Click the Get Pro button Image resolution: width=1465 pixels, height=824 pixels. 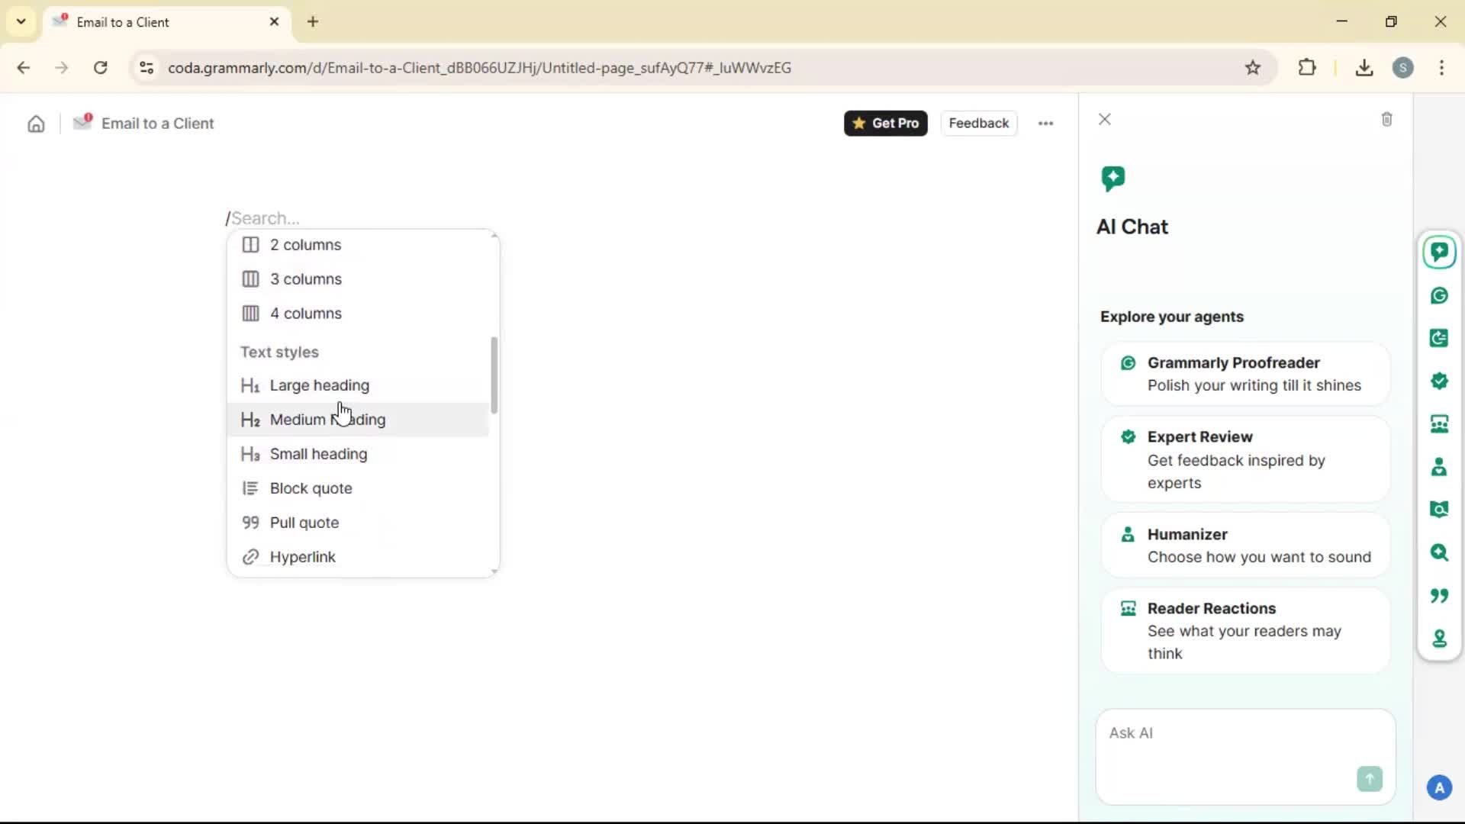pos(885,124)
